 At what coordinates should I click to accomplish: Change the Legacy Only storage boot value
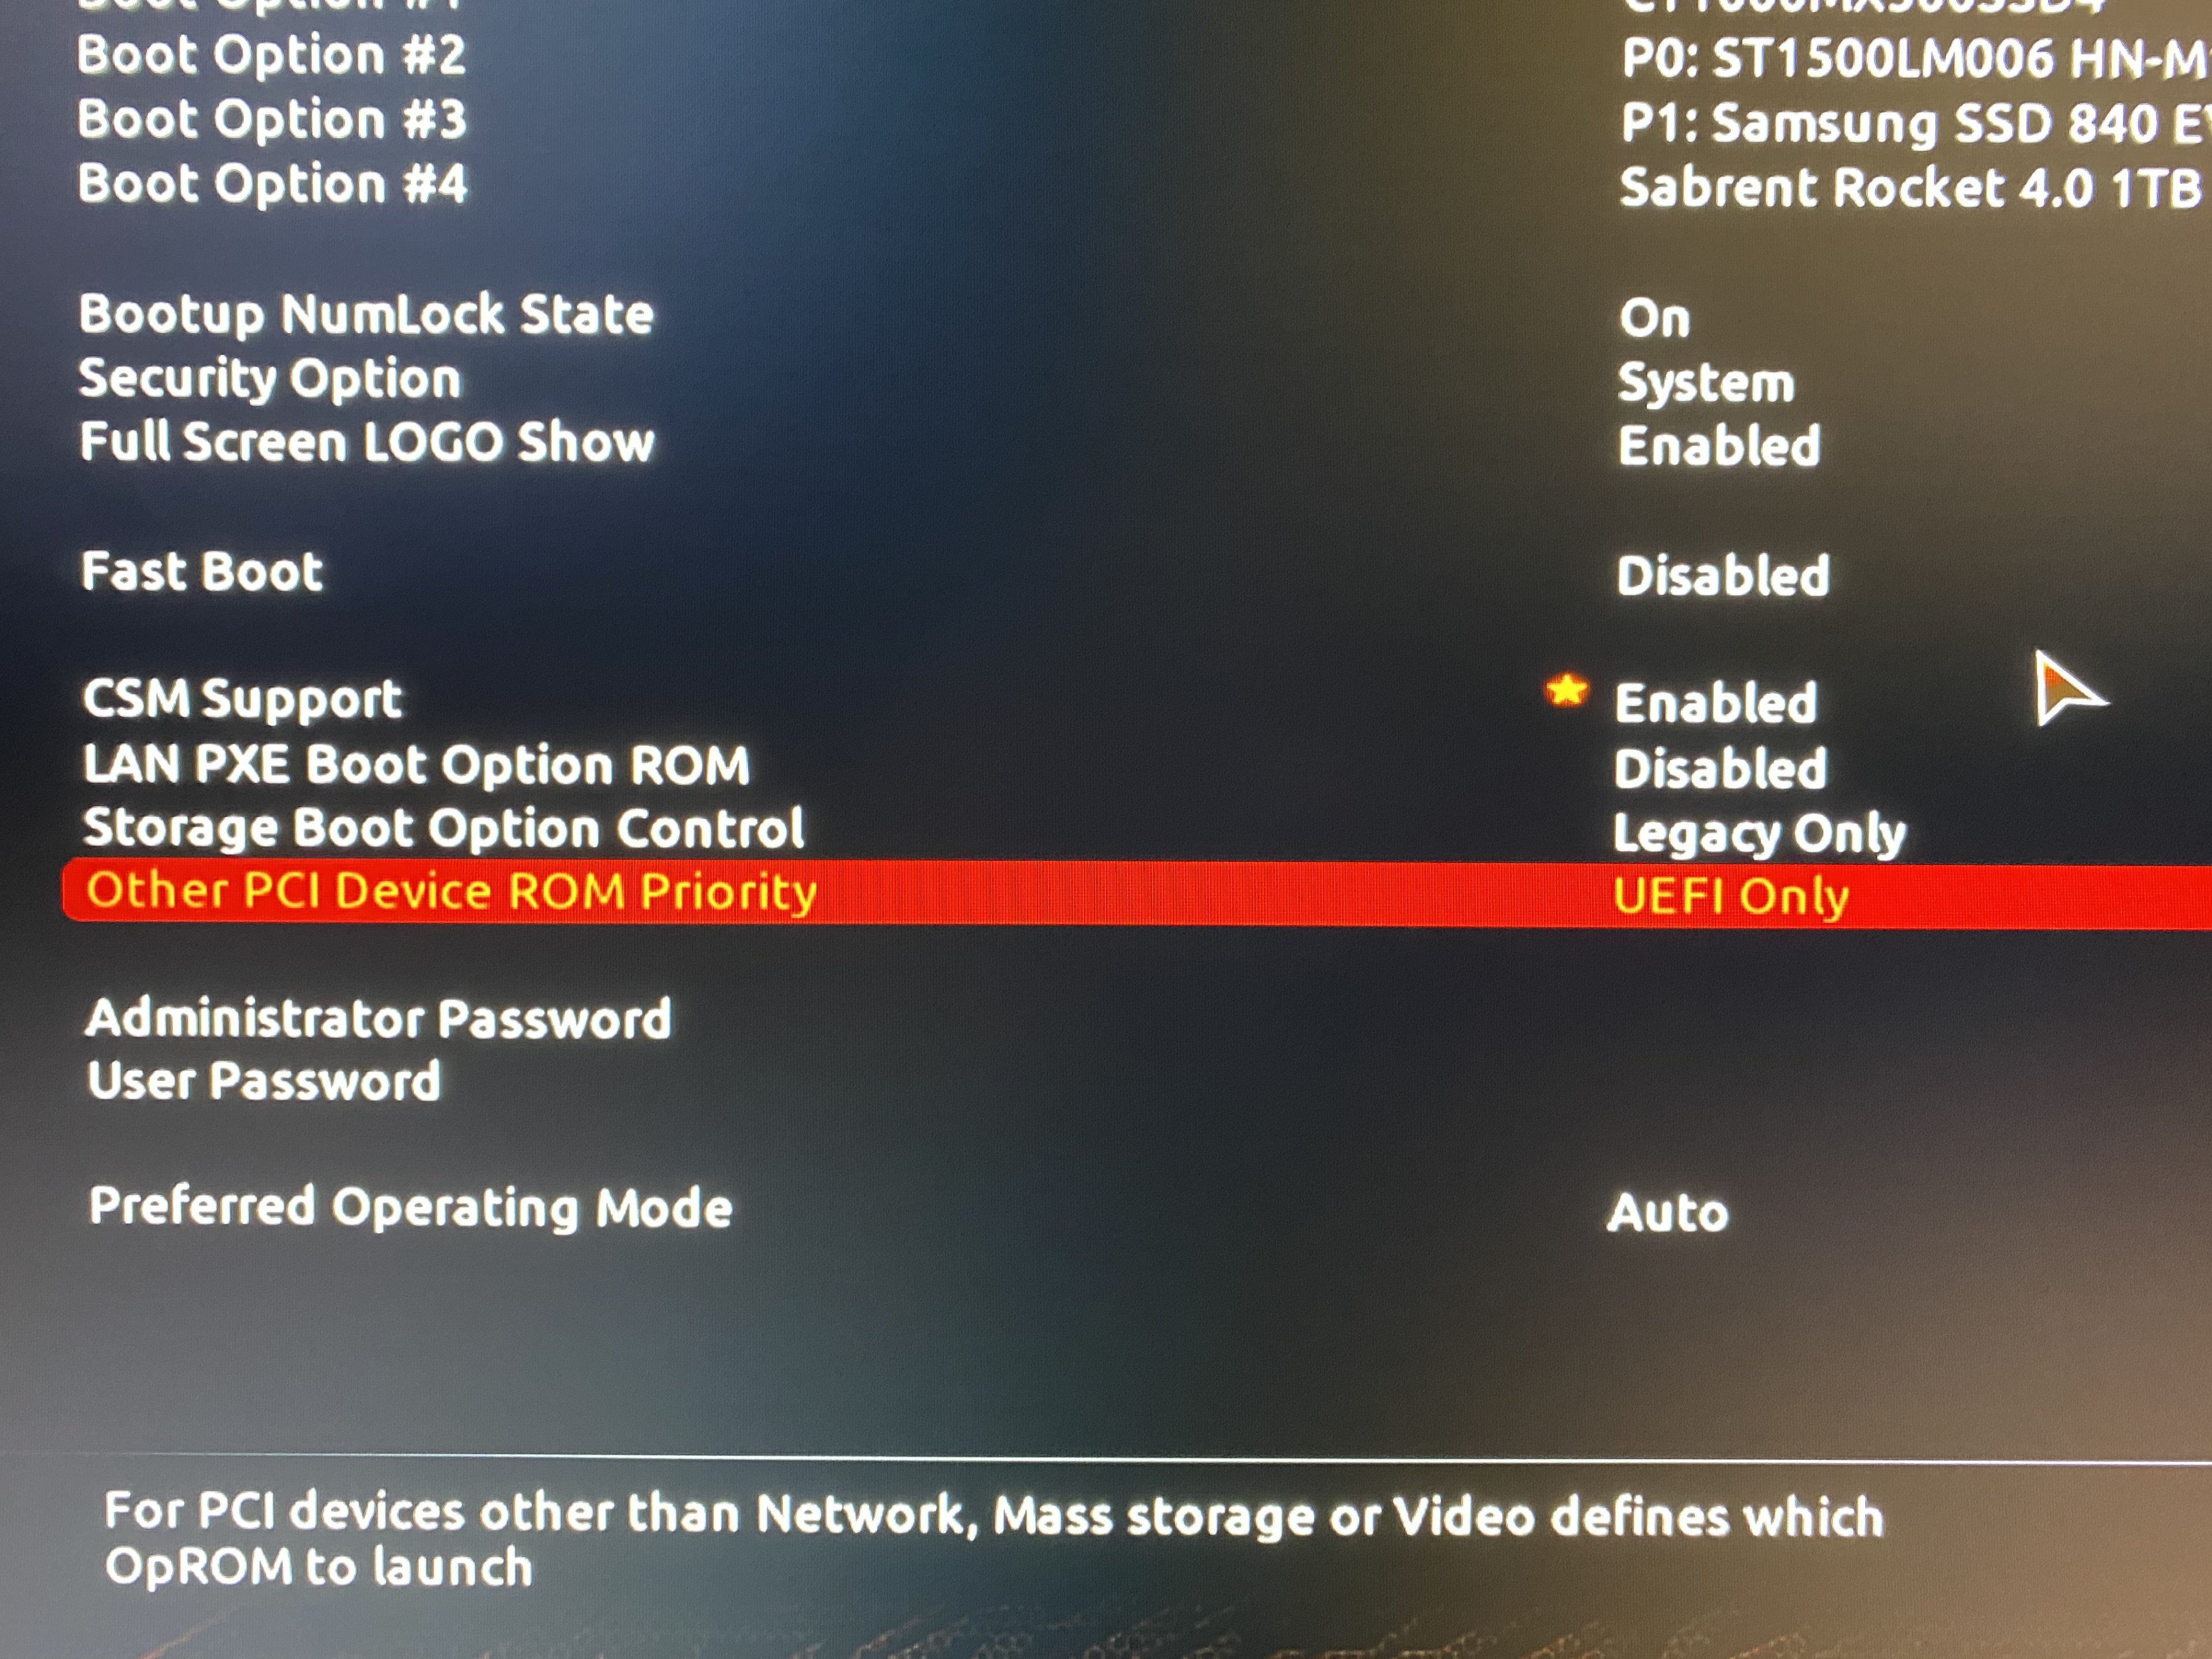click(x=1760, y=834)
